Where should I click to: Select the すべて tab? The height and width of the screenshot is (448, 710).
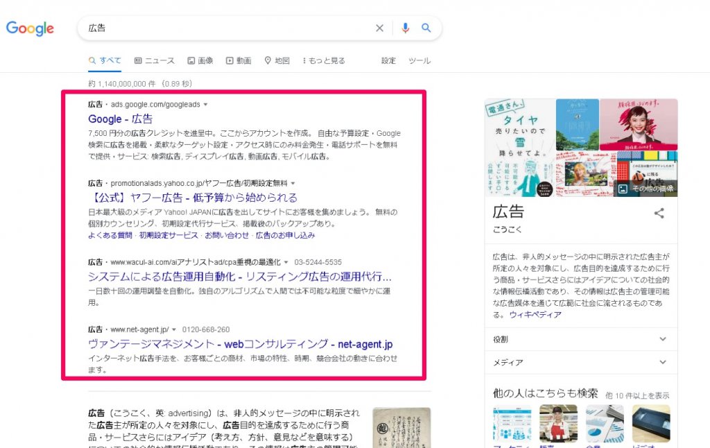[105, 60]
